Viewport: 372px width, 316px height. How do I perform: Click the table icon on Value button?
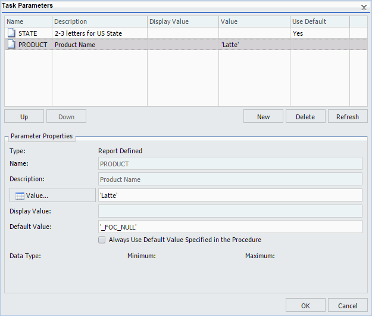tap(20, 196)
